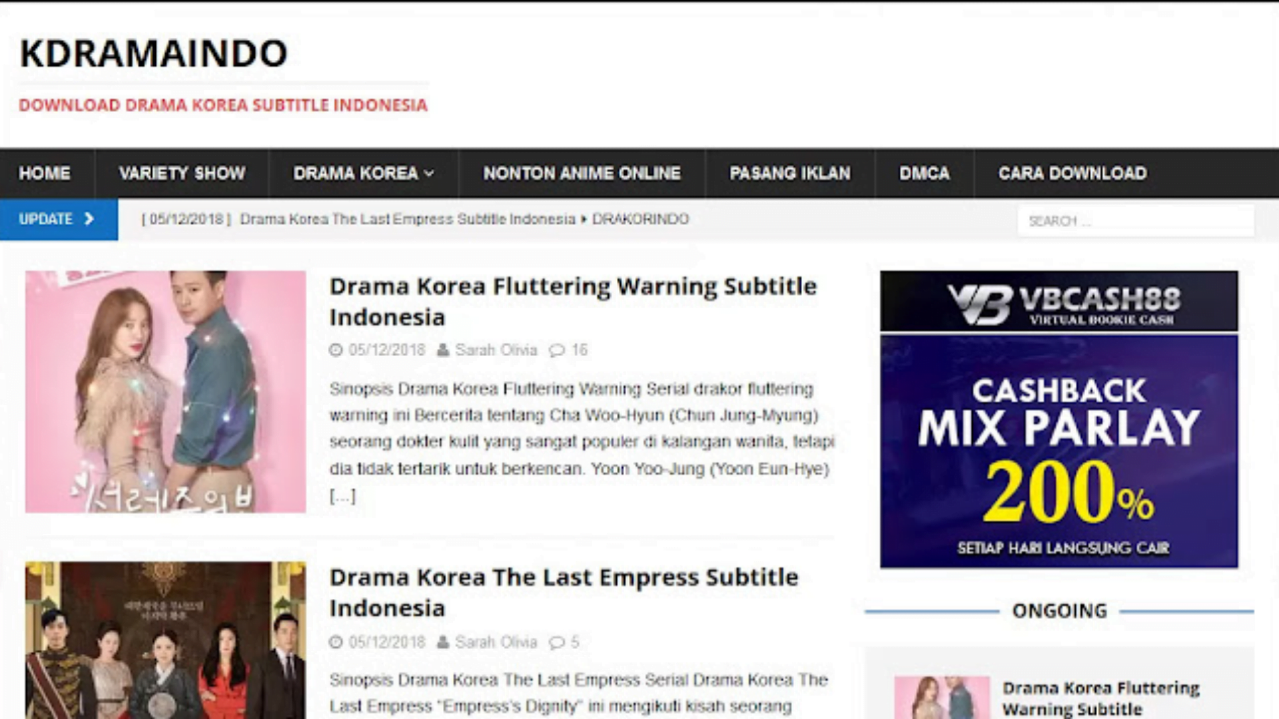Open The Last Empress ticker headline
Image resolution: width=1279 pixels, height=719 pixels.
(x=408, y=219)
